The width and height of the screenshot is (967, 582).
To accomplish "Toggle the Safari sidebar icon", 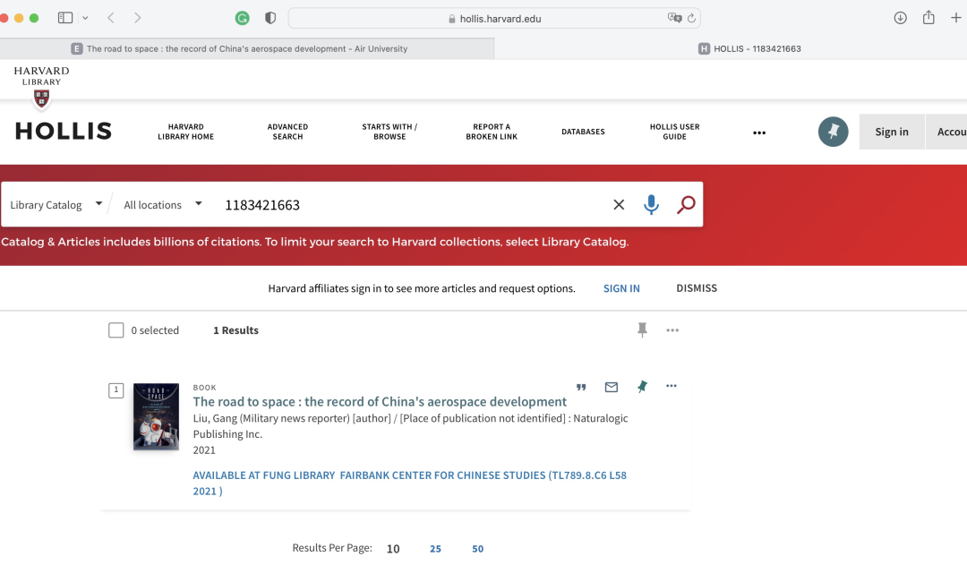I will [64, 18].
